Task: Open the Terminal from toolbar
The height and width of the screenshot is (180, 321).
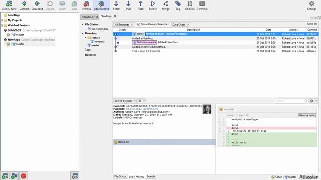Action: (202, 5)
